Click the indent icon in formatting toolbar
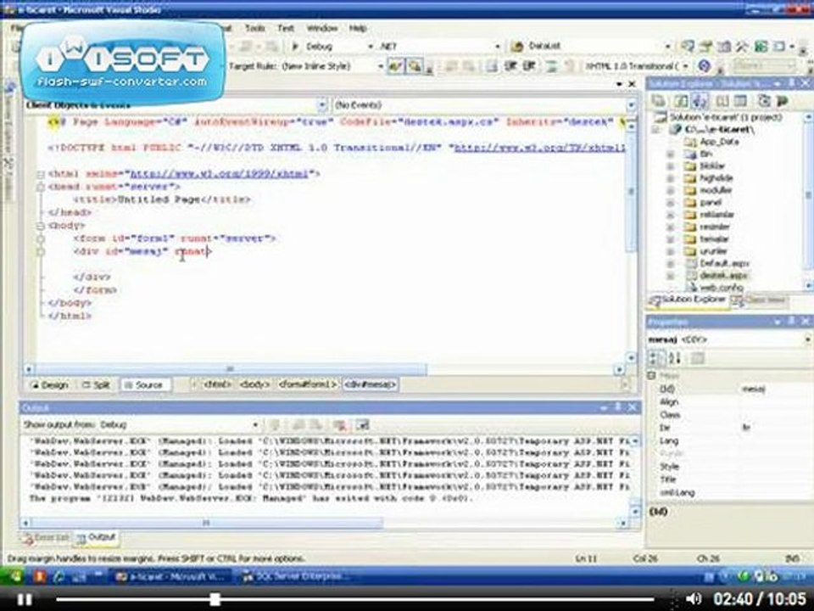Screen dimensions: 814x611 tap(528, 66)
